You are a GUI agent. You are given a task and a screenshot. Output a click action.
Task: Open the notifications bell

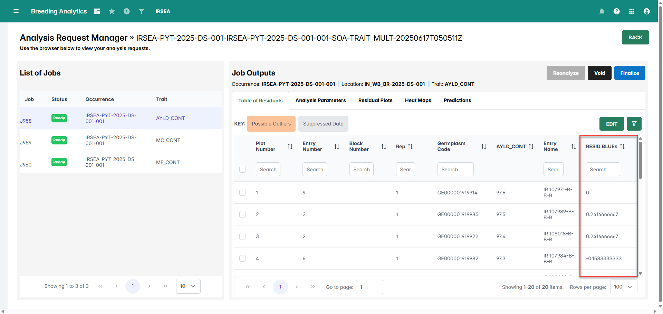tap(602, 11)
